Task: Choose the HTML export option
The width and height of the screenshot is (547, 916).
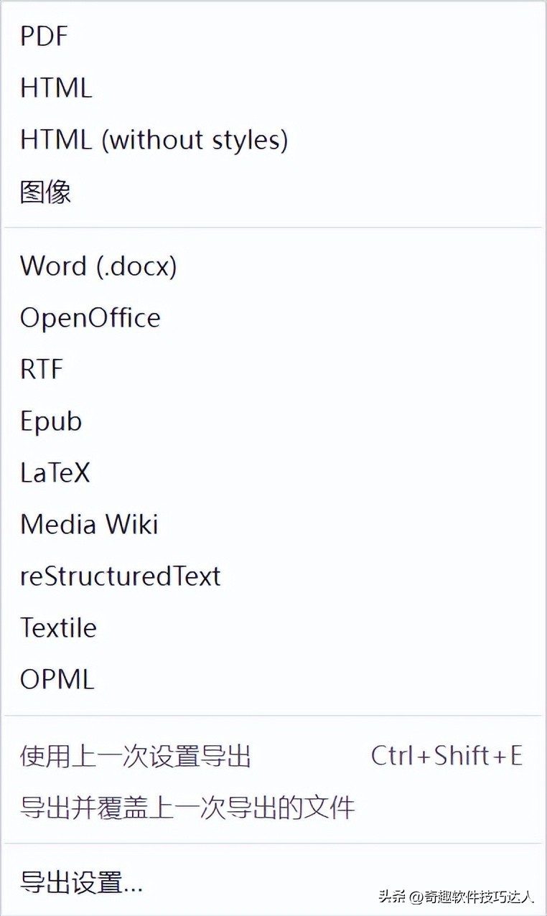Action: click(x=56, y=88)
